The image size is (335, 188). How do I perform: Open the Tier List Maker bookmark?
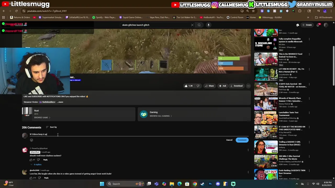pos(185,17)
